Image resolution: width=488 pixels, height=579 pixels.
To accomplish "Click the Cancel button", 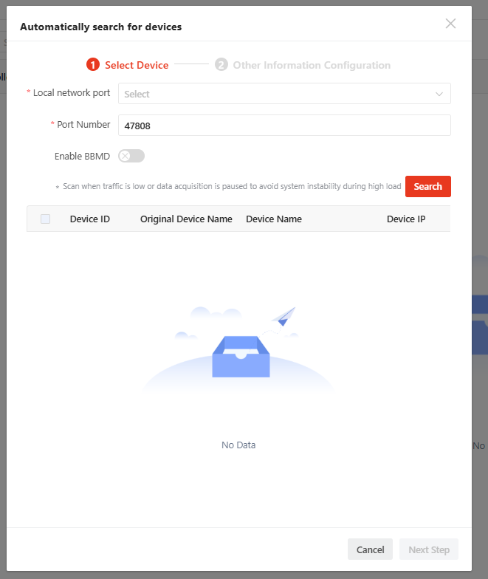I will tap(370, 549).
